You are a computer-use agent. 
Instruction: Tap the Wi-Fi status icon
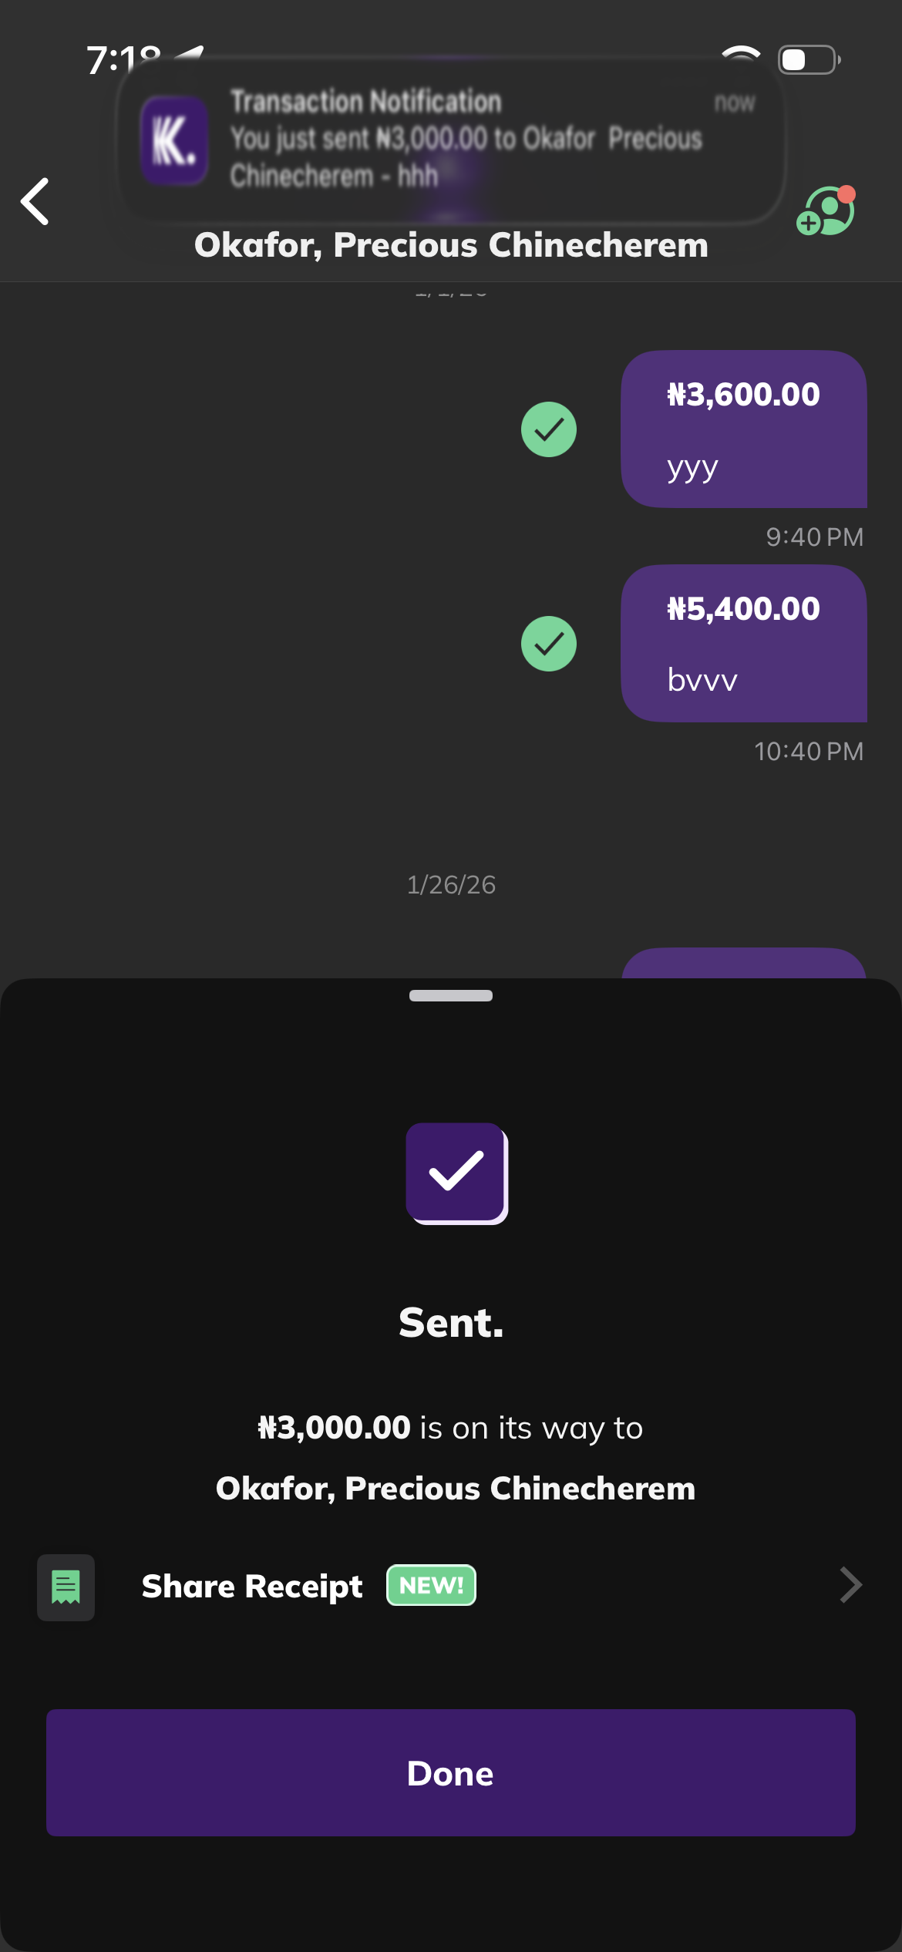[x=740, y=56]
